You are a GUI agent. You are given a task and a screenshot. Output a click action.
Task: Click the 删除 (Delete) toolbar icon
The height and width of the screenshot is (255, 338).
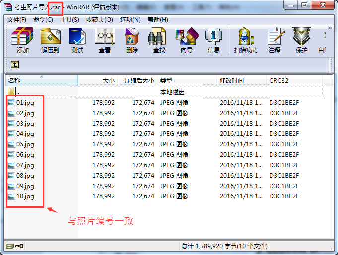pyautogui.click(x=132, y=40)
